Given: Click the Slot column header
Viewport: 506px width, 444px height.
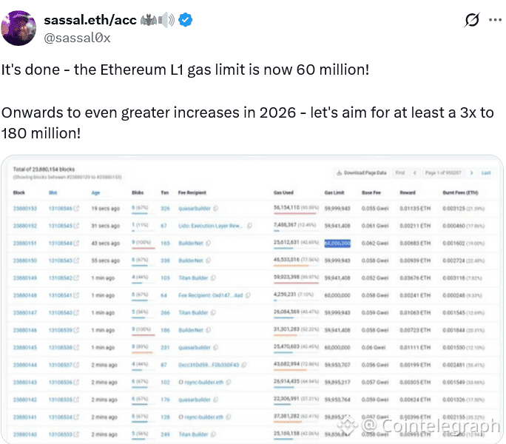Looking at the screenshot, I should point(53,192).
